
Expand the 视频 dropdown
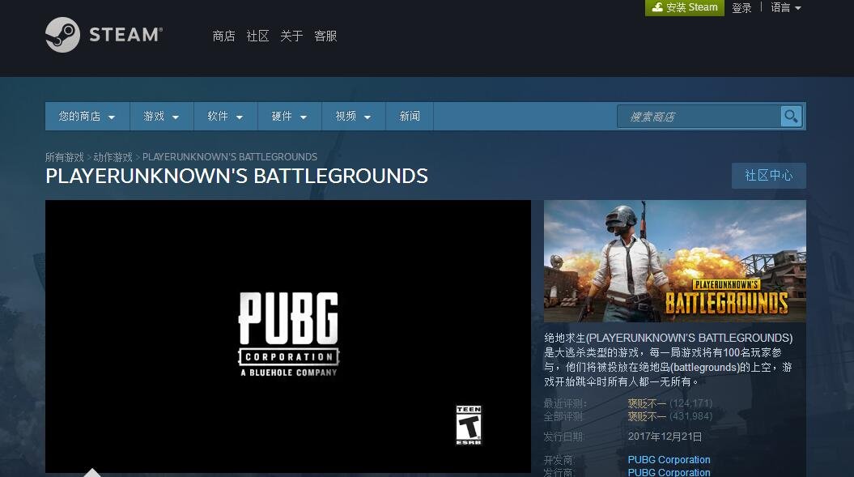pyautogui.click(x=352, y=116)
